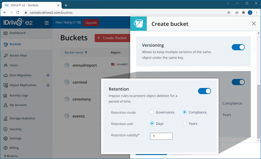Click the Users people icon
The image size is (261, 159).
[6, 65]
